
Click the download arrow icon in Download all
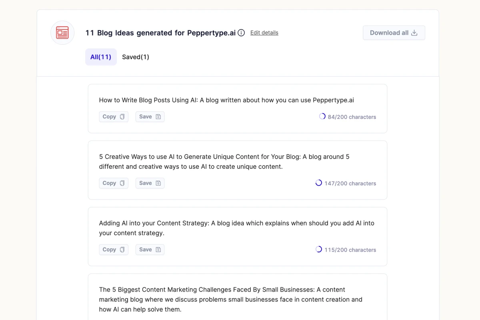coord(414,33)
